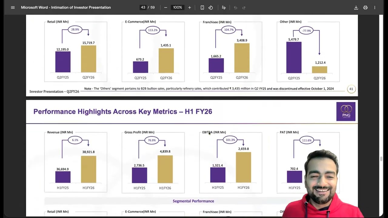This screenshot has width=388, height=218.
Task: Click the 15,719.7 retail value
Action: [89, 43]
